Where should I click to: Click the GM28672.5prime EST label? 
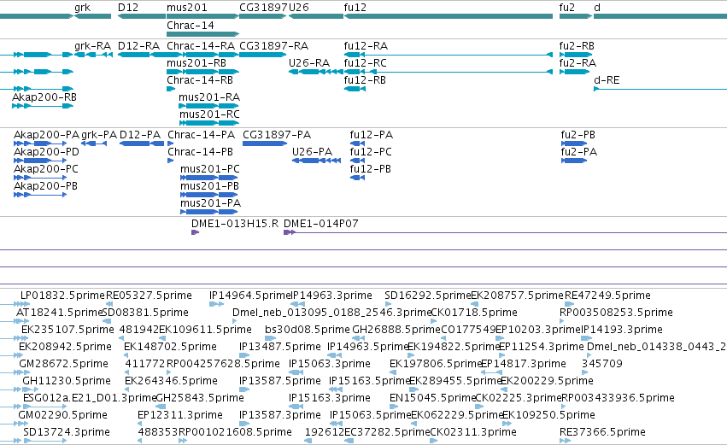click(x=63, y=364)
